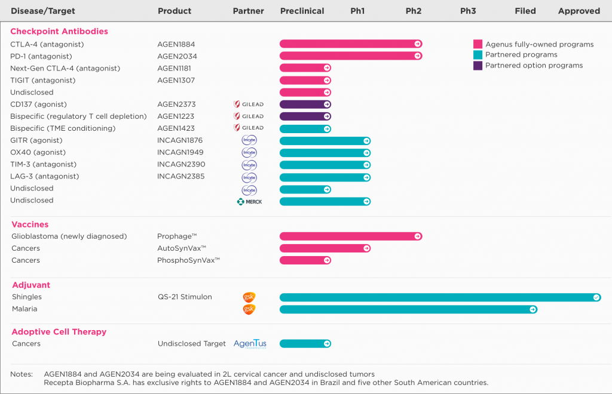
Task: Click the Approved column header
Action: pos(579,11)
